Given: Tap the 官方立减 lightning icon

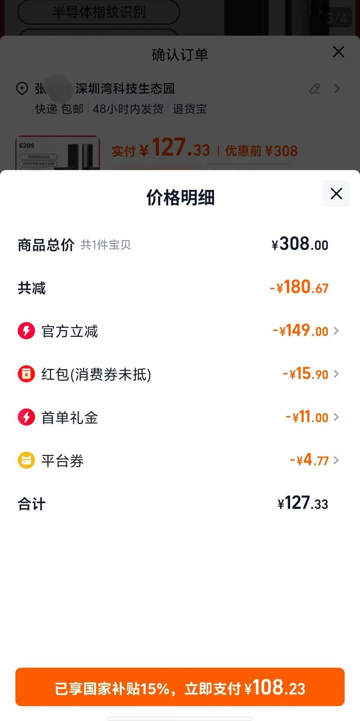Looking at the screenshot, I should 26,331.
